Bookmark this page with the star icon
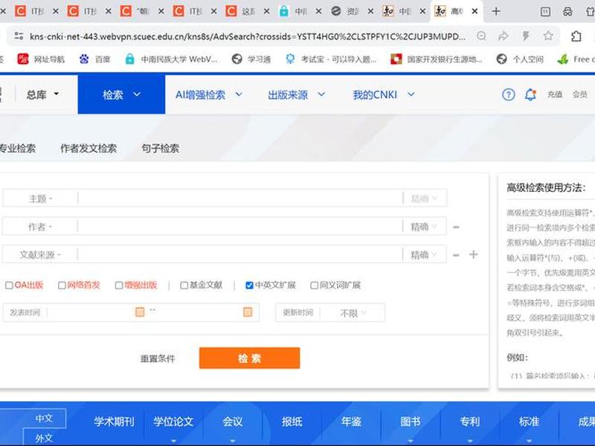The image size is (595, 446). (548, 36)
